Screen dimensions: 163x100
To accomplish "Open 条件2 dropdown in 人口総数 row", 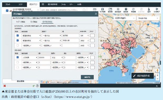I will [82, 57].
